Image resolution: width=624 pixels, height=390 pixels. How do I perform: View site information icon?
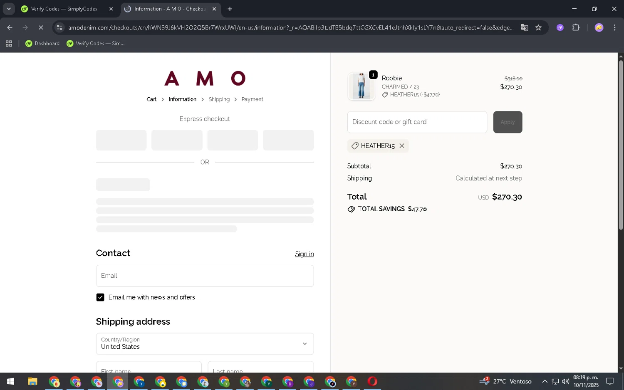click(x=59, y=27)
